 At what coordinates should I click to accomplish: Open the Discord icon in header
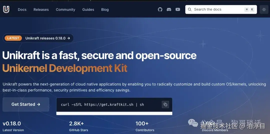click(169, 9)
